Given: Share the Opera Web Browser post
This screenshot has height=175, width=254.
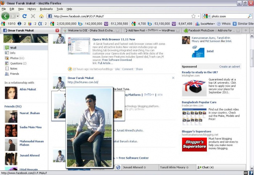Looking at the screenshot, I should [139, 69].
